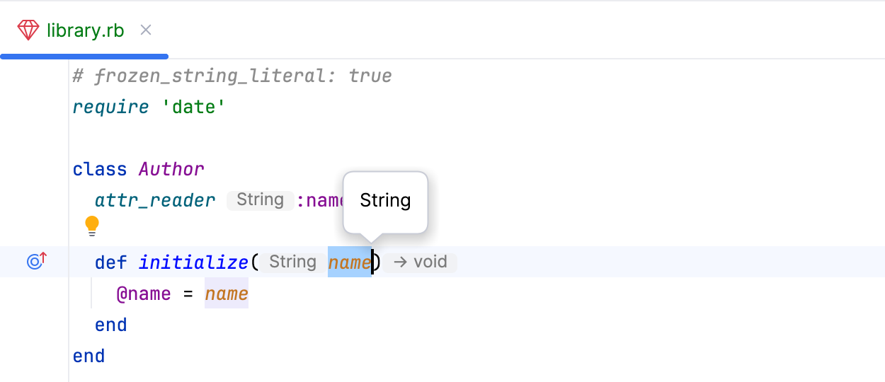Close the library.rb tab
885x382 pixels.
146,30
